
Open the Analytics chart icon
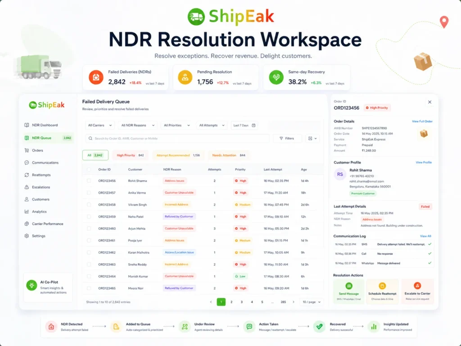(x=27, y=212)
